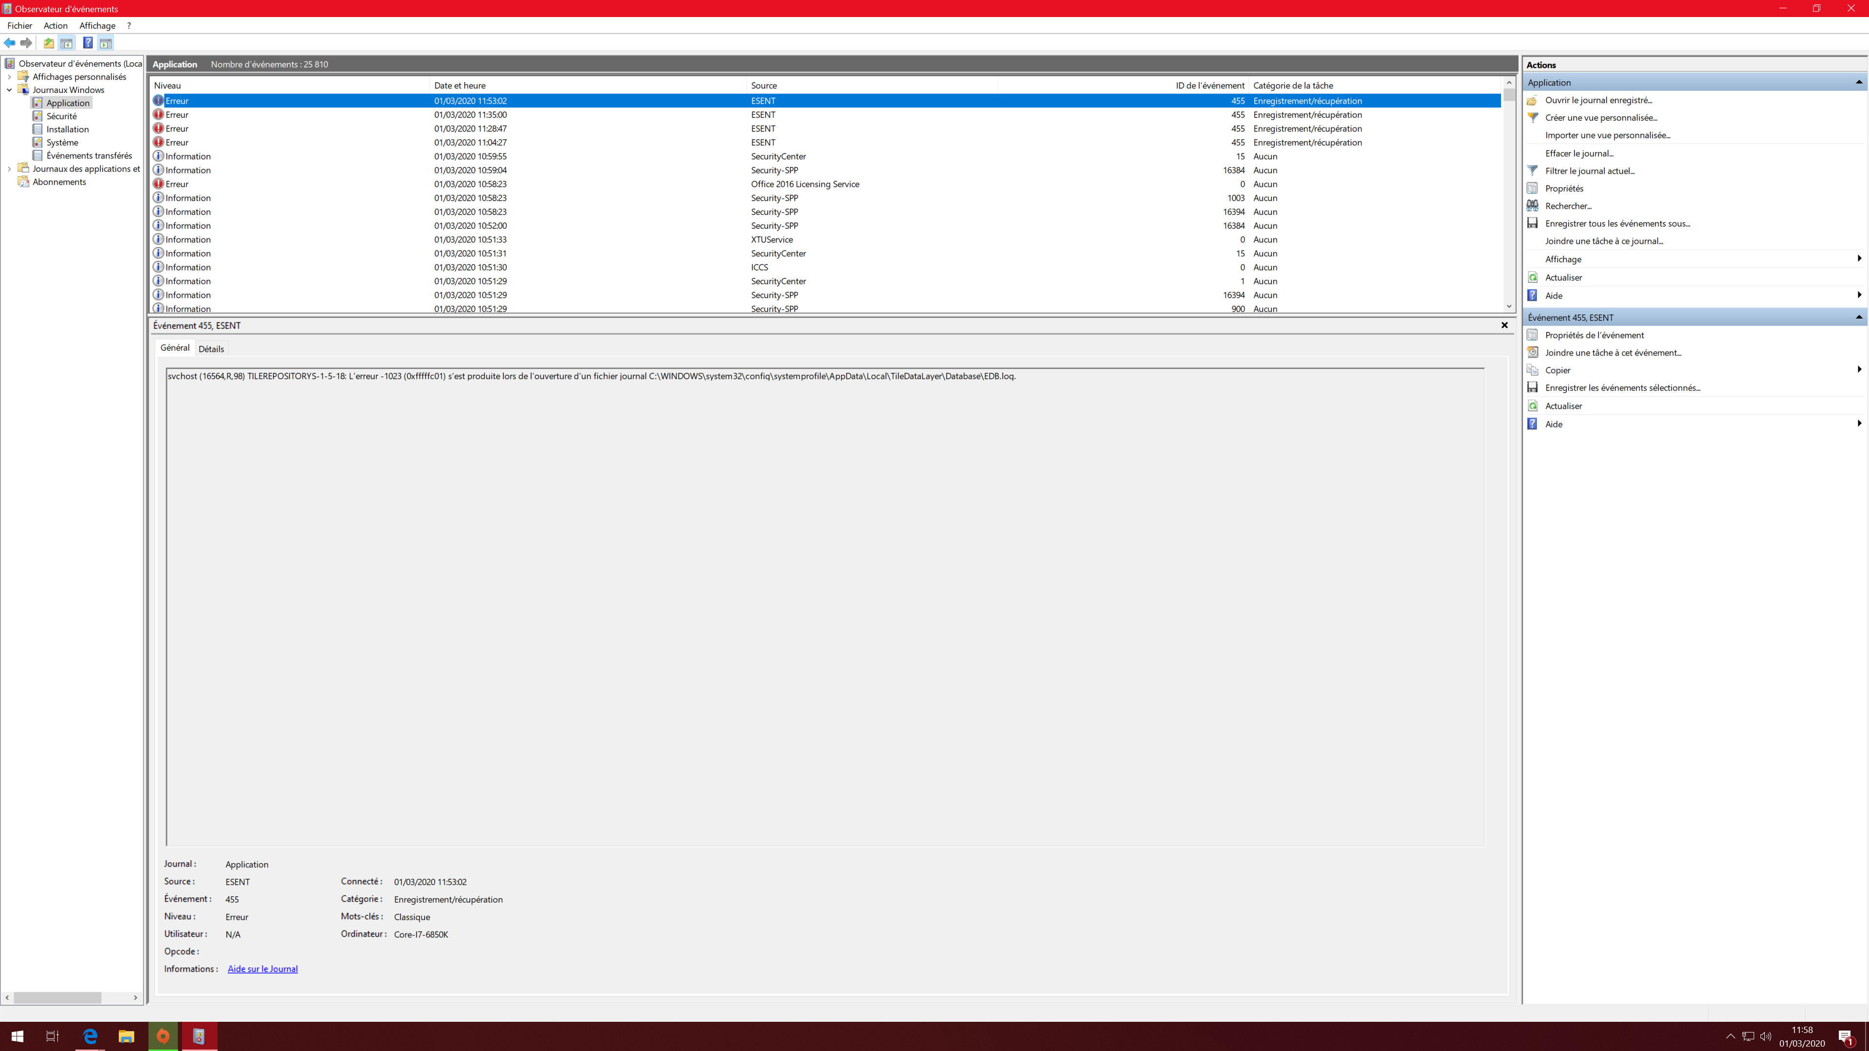
Task: Click the funnel icon for Filtrer le journal actuel
Action: 1532,170
